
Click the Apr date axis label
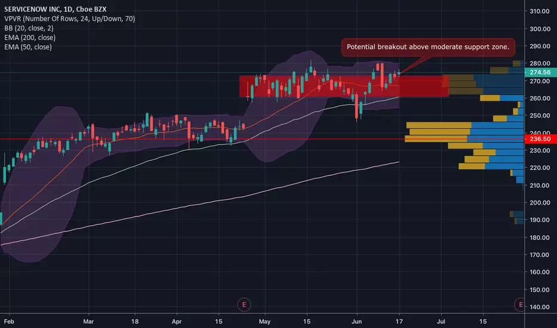coord(176,321)
